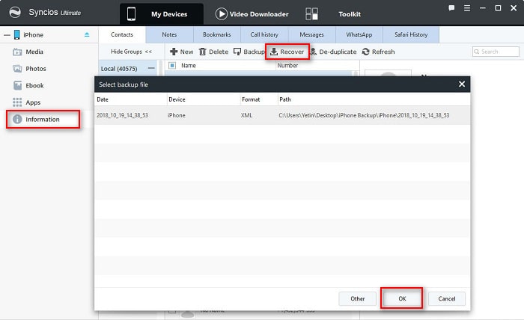Click the Syncios logo icon
Image resolution: width=524 pixels, height=320 pixels.
pyautogui.click(x=15, y=13)
